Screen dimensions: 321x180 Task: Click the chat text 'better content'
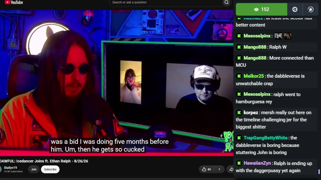point(250,25)
